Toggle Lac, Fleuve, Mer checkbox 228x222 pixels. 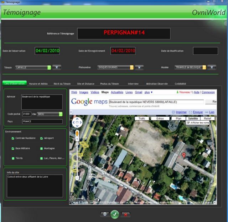pyautogui.click(x=41, y=158)
